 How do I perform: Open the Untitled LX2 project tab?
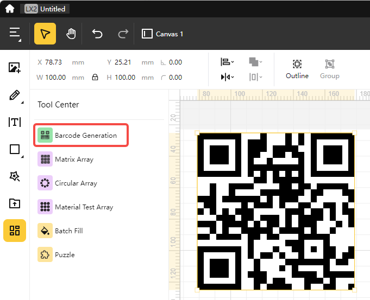click(45, 9)
